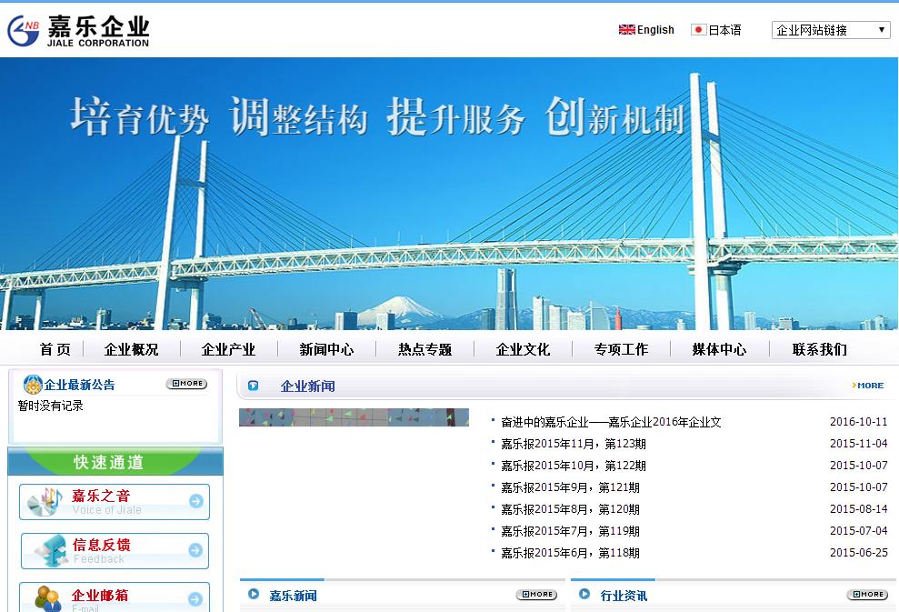Click the Jiale Corporation logo
This screenshot has height=612, width=899.
click(78, 31)
